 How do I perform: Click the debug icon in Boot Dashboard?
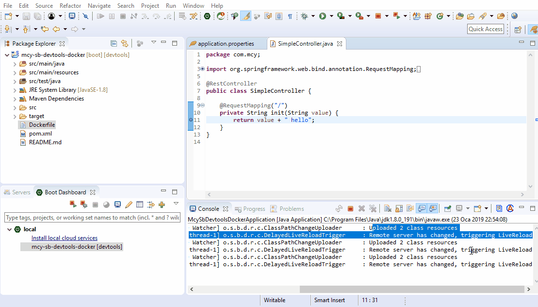tap(82, 205)
